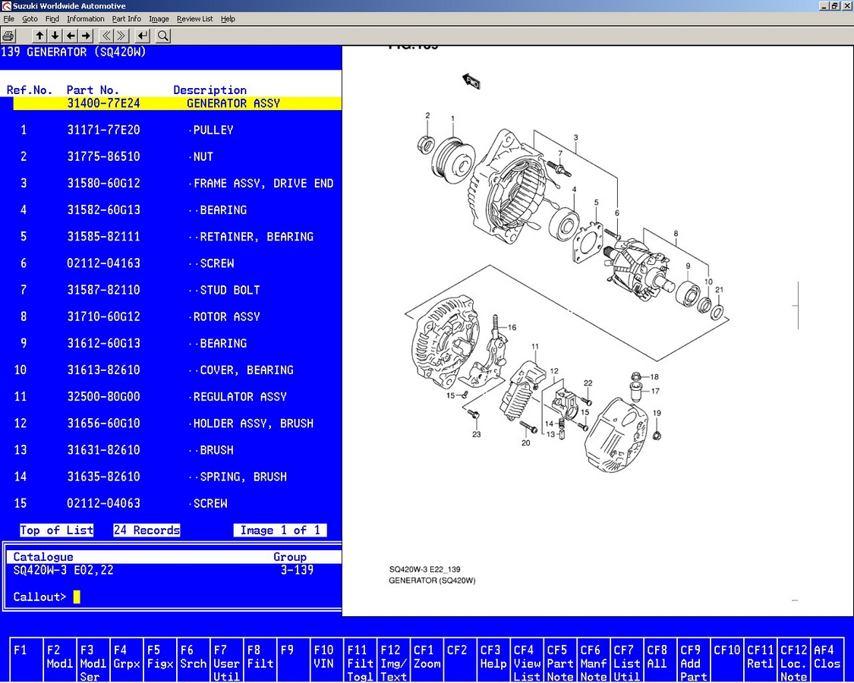The width and height of the screenshot is (854, 683).
Task: Open the Help menu
Action: [x=228, y=18]
